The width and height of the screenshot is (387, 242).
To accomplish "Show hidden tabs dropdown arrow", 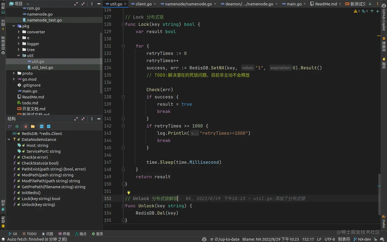I will pyautogui.click(x=370, y=4).
